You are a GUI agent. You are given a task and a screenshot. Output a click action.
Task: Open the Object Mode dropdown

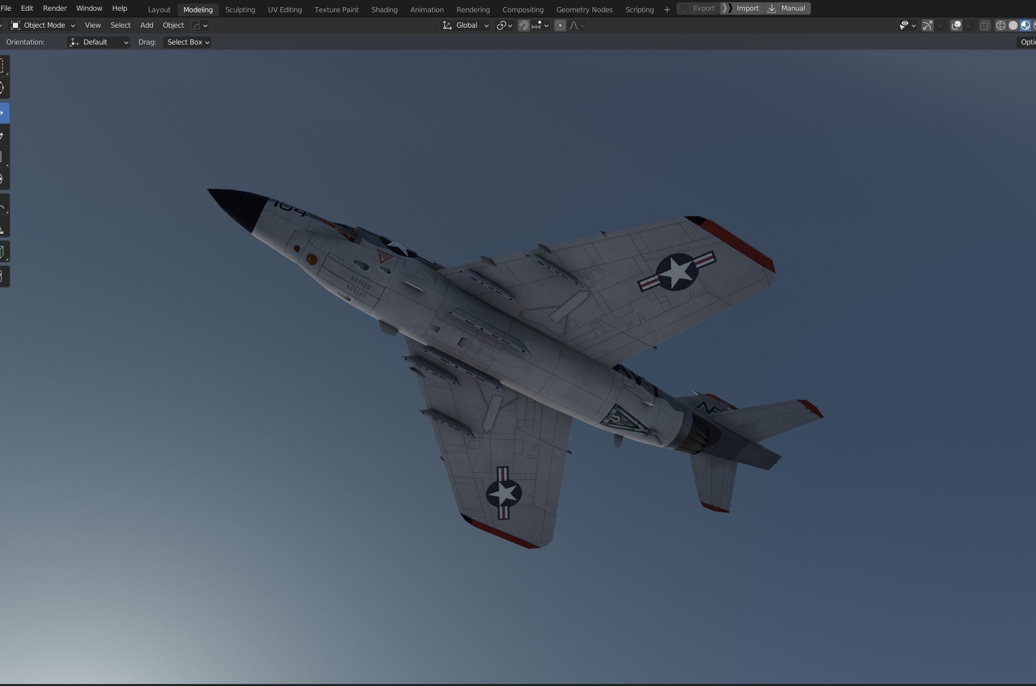click(43, 25)
